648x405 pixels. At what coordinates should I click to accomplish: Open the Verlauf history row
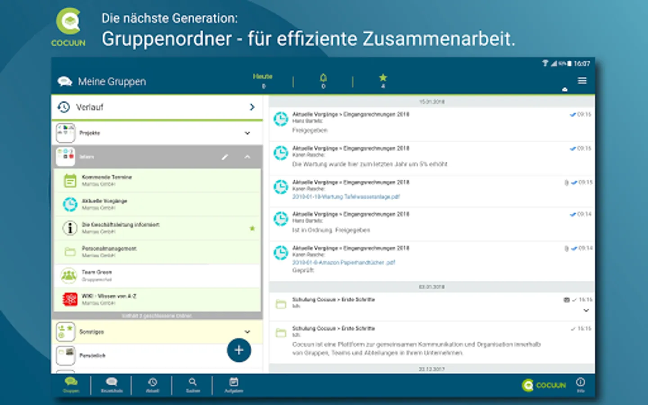[x=157, y=107]
